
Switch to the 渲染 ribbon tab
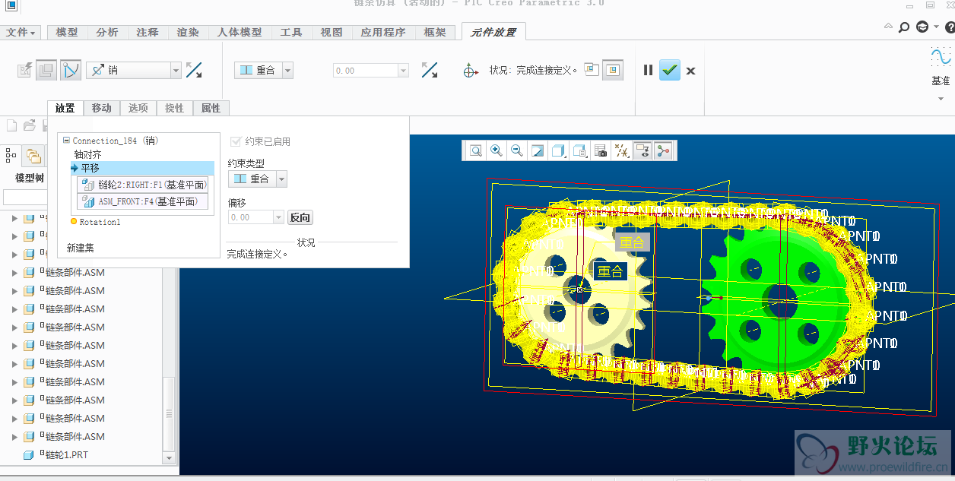(188, 32)
